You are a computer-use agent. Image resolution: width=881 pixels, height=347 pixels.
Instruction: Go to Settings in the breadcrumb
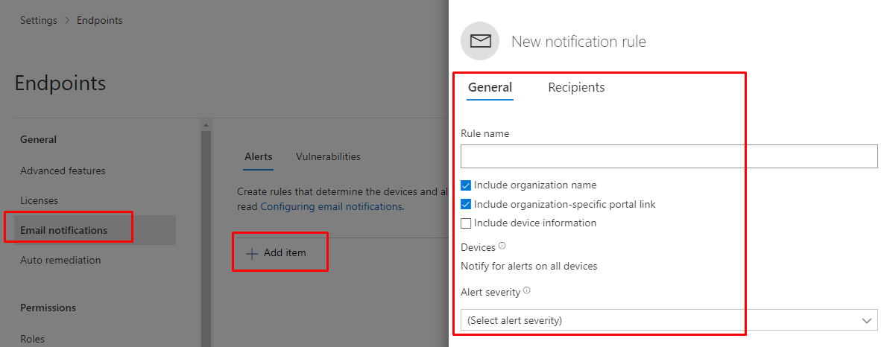coord(39,21)
